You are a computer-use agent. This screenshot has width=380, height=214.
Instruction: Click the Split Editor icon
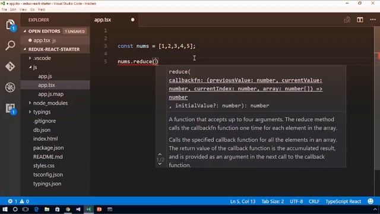(x=360, y=20)
